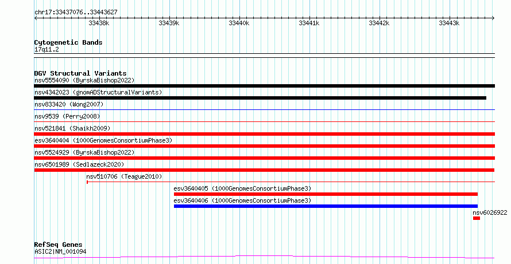
Task: Click the nsv9539 (Perry2008) label
Action: pyautogui.click(x=67, y=116)
